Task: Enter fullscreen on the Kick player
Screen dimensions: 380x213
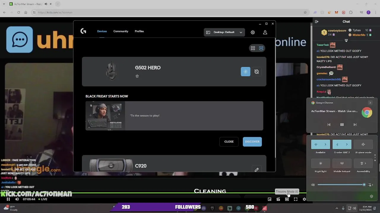Action: point(296,199)
